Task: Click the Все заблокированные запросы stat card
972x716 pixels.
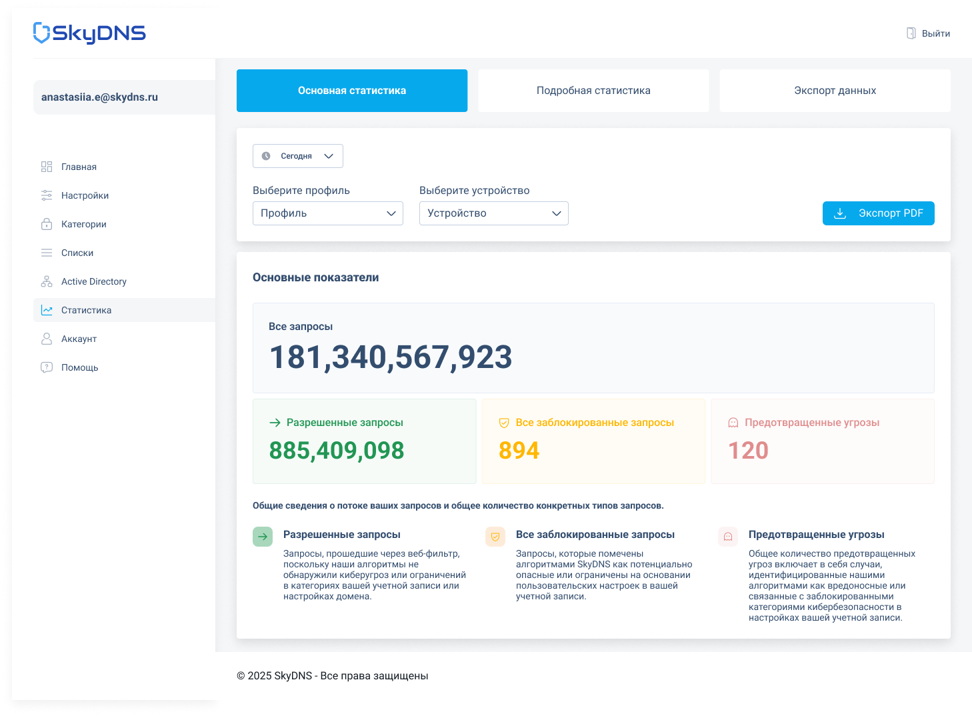Action: [593, 441]
